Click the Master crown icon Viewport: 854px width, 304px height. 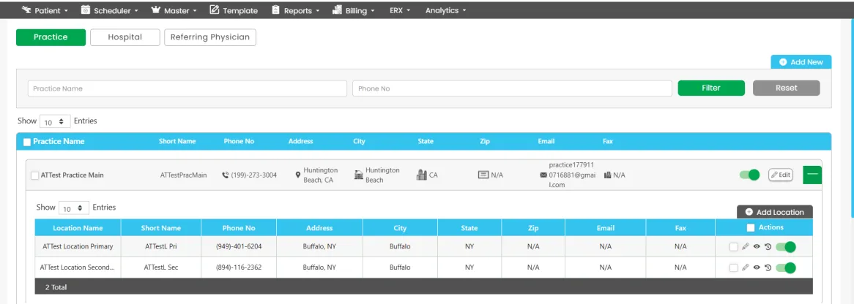click(155, 9)
